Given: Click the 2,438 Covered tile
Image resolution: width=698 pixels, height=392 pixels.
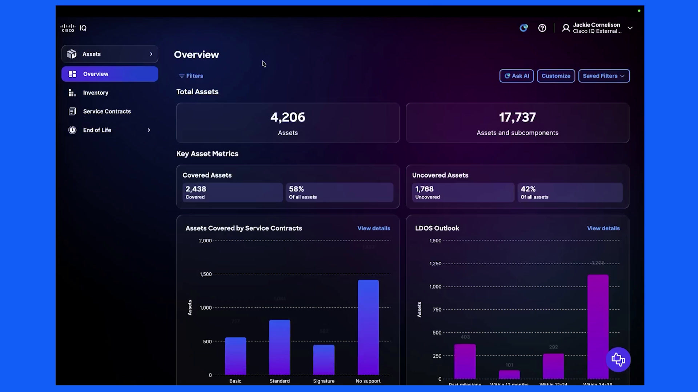Looking at the screenshot, I should 233,192.
